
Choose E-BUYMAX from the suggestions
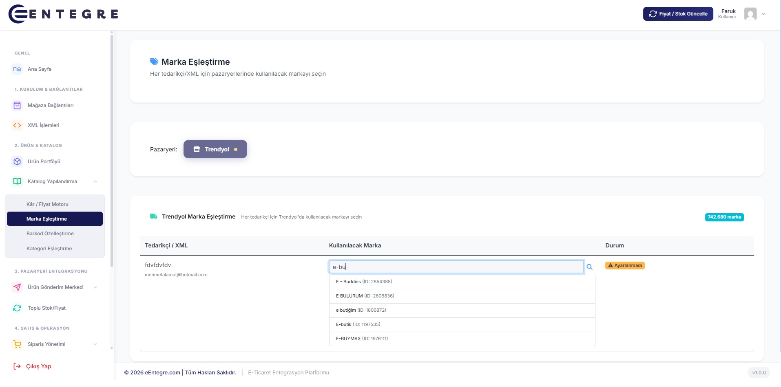(462, 339)
